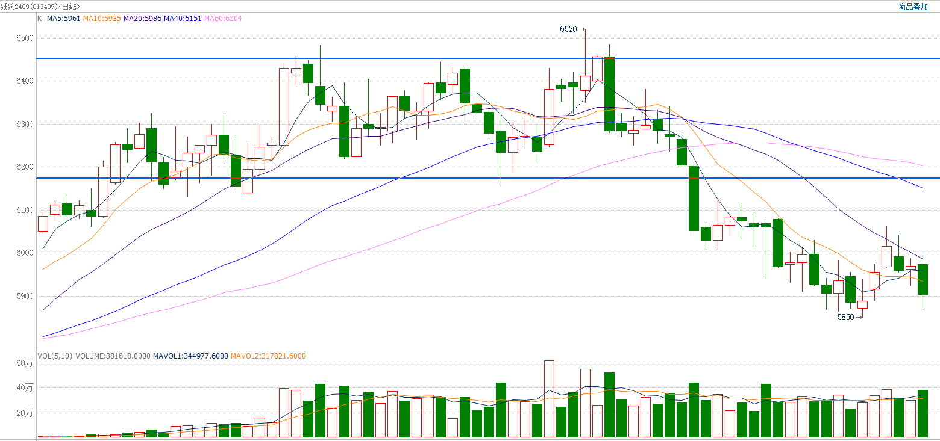This screenshot has width=940, height=441.
Task: Select the lower blue horizontal line near 6175
Action: point(488,178)
